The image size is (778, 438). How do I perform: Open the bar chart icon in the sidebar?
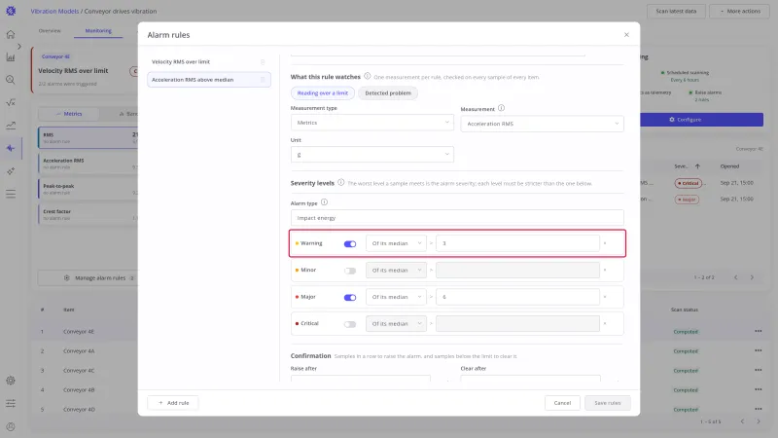[11, 57]
